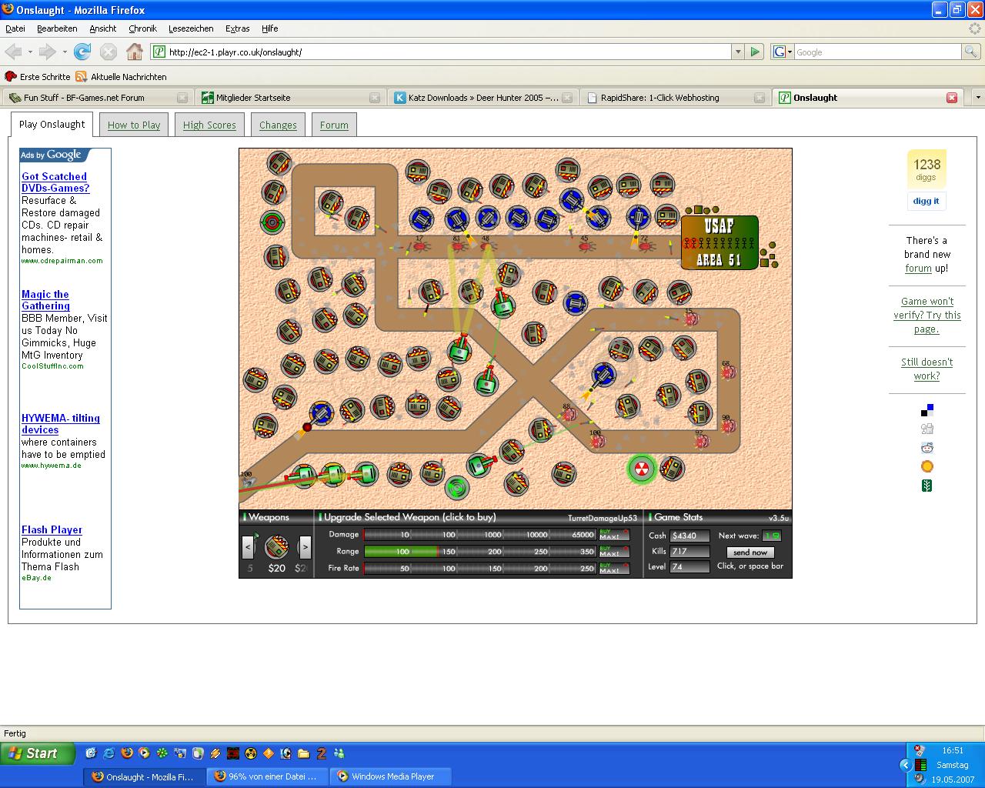
Task: Open the Got Scatched DVDs-Games ad link
Action: 55,182
